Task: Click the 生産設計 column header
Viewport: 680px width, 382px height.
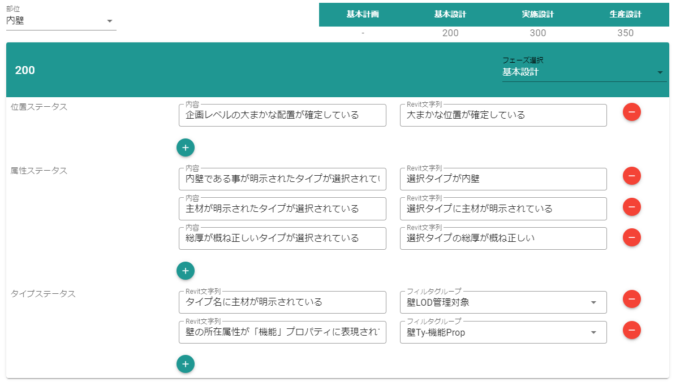Action: tap(625, 15)
